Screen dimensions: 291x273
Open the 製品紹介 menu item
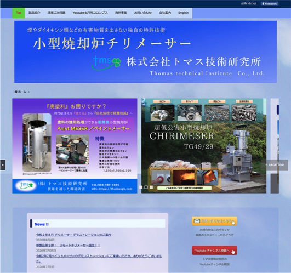tap(35, 13)
